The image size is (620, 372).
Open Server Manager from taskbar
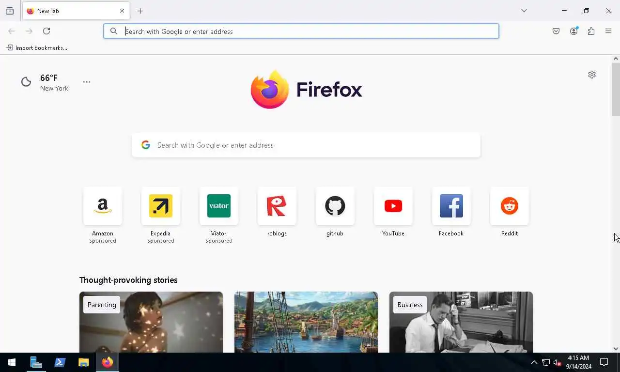[x=36, y=362]
